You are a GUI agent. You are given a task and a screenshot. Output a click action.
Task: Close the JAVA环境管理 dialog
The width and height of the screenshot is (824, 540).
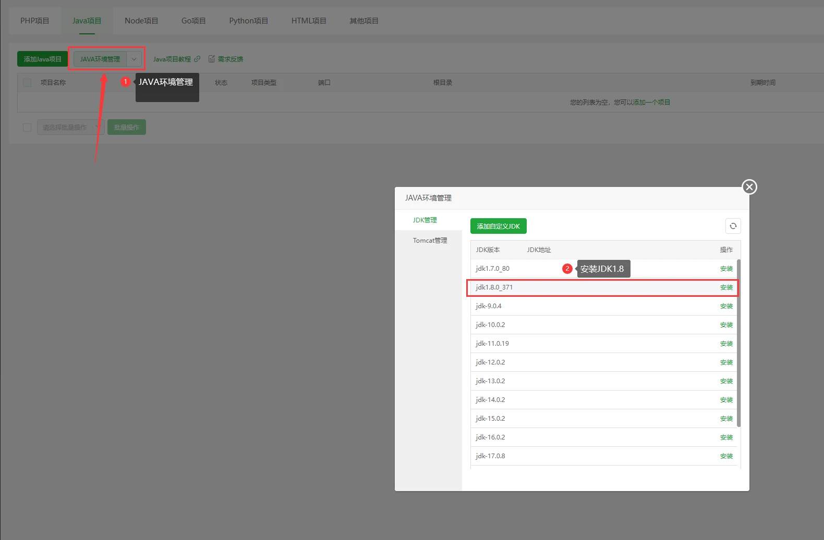749,187
